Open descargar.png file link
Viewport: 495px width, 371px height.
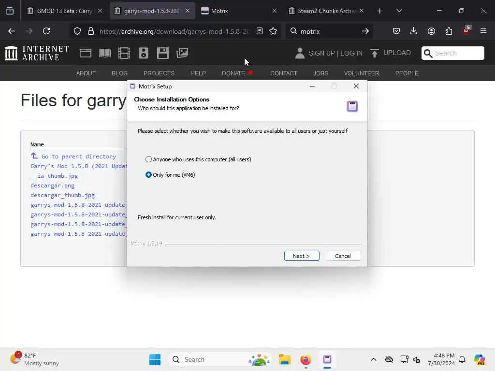pos(52,185)
